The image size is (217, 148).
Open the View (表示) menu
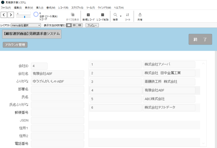(29, 8)
